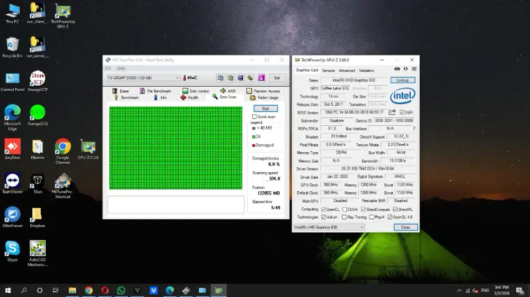This screenshot has height=297, width=530.
Task: Switch to the Disk monitor tab
Action: [x=196, y=91]
